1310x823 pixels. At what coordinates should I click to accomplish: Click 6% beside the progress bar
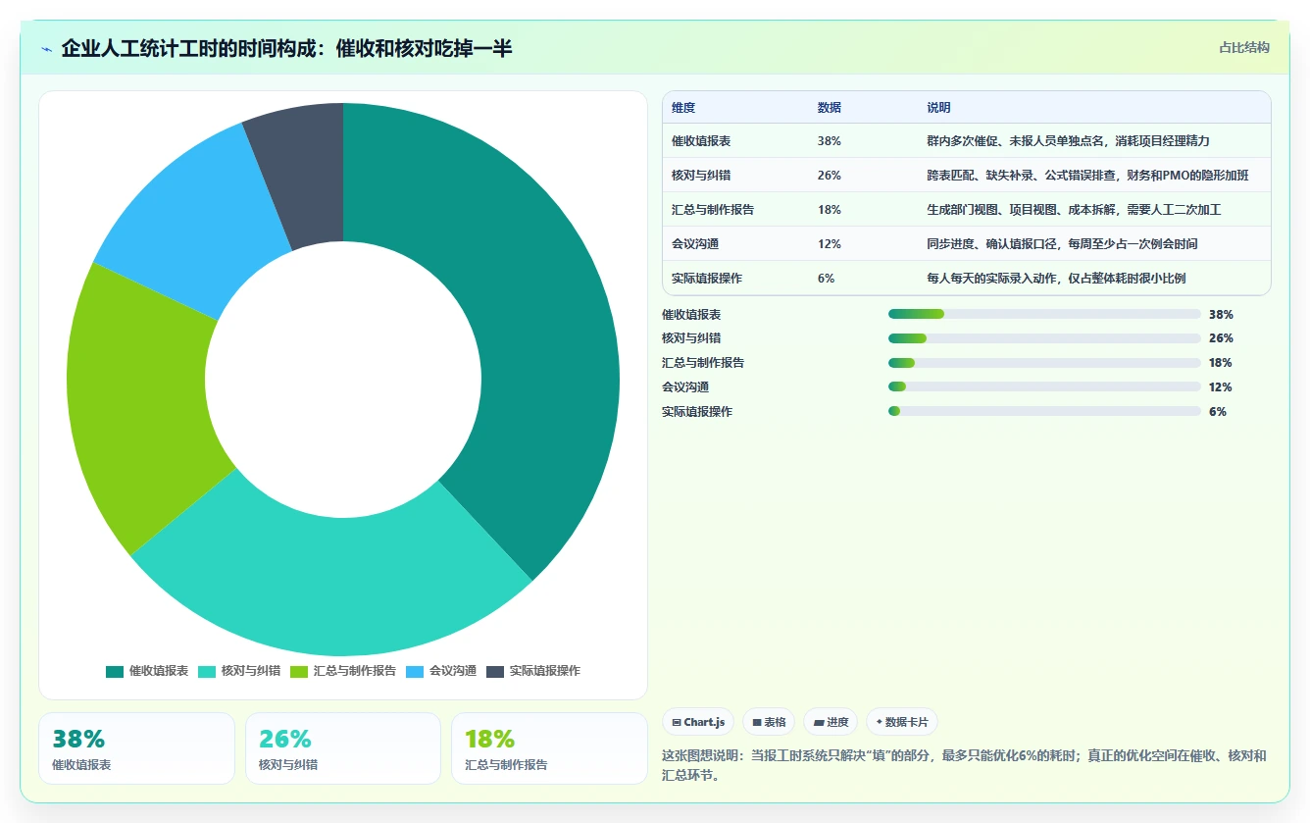[1218, 412]
